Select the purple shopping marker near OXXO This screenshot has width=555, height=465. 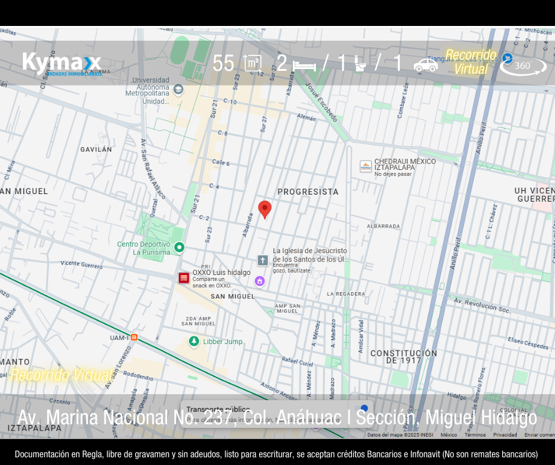260,281
